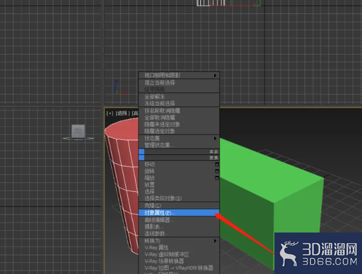The image size is (362, 274).
Task: Open 连线参数... menu entry
Action: tap(179, 233)
